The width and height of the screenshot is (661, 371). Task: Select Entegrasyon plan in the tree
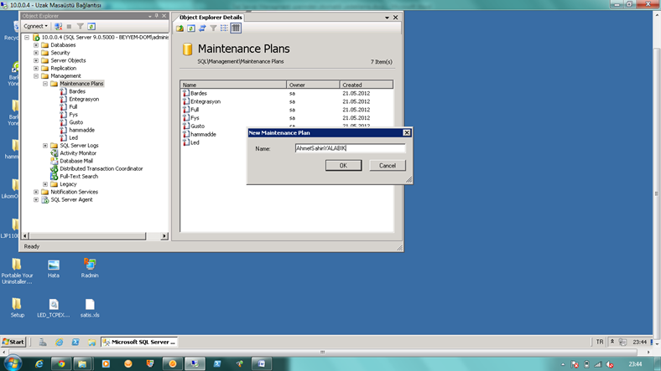pos(84,99)
